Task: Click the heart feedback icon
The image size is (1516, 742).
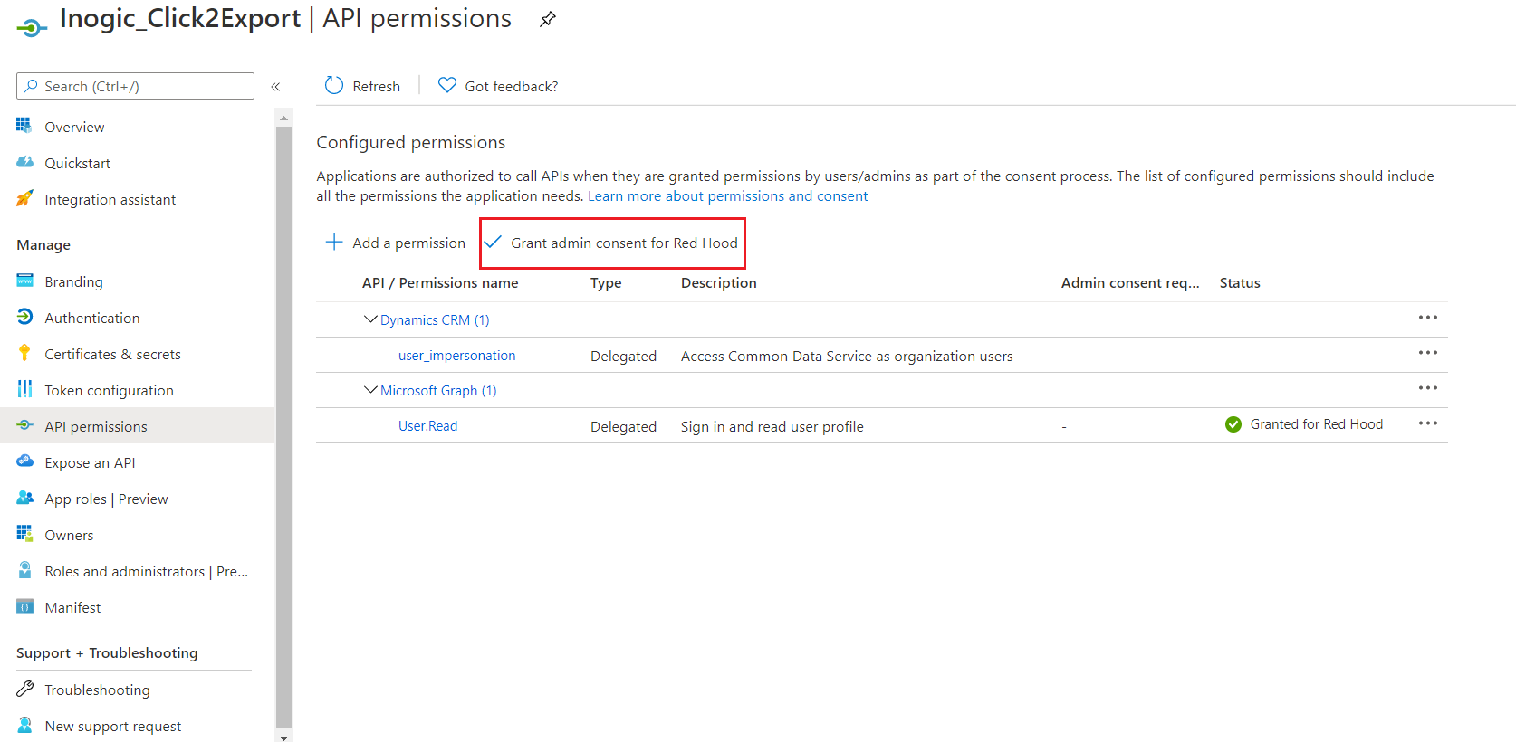Action: pyautogui.click(x=447, y=85)
